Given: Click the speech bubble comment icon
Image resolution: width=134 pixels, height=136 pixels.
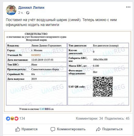Looking at the screenshot, I should tap(53, 129).
